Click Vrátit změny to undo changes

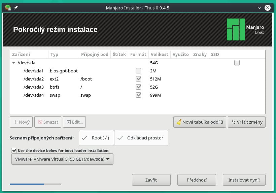click(247, 122)
